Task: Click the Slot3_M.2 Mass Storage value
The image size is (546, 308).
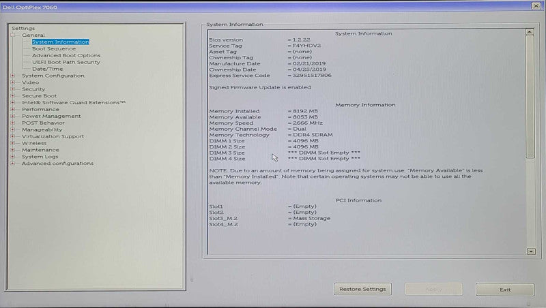Action: [x=312, y=218]
